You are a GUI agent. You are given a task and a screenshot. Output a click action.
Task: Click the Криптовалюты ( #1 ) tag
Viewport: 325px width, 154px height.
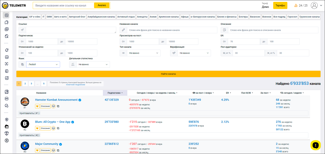pos(30,113)
